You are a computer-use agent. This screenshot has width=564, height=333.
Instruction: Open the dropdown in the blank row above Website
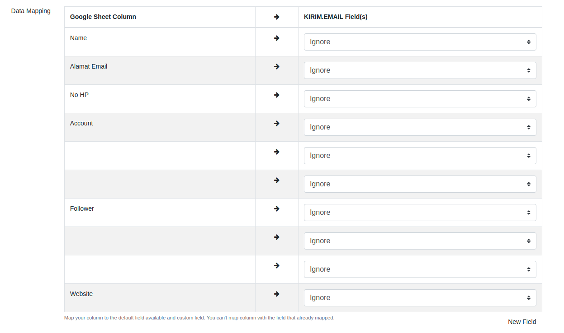tap(420, 269)
